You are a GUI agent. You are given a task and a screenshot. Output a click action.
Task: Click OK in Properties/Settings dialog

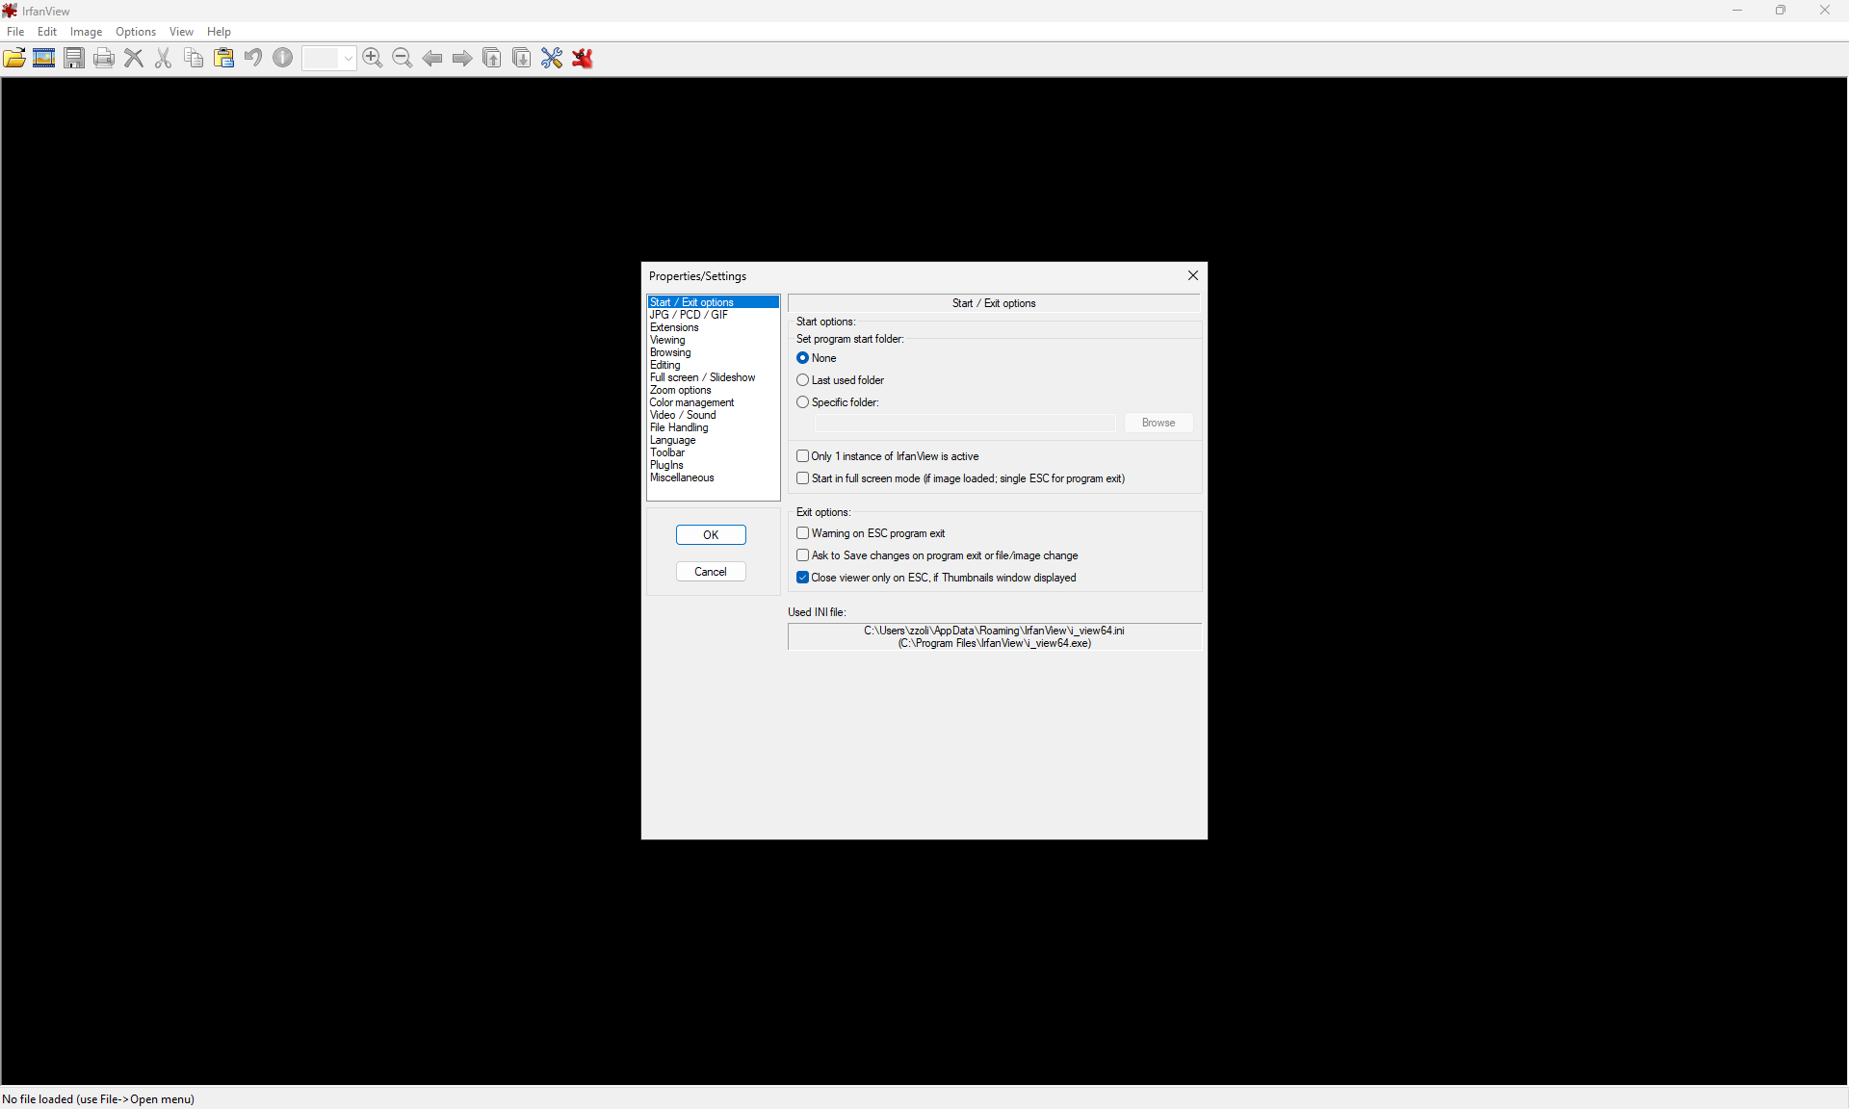click(x=711, y=535)
